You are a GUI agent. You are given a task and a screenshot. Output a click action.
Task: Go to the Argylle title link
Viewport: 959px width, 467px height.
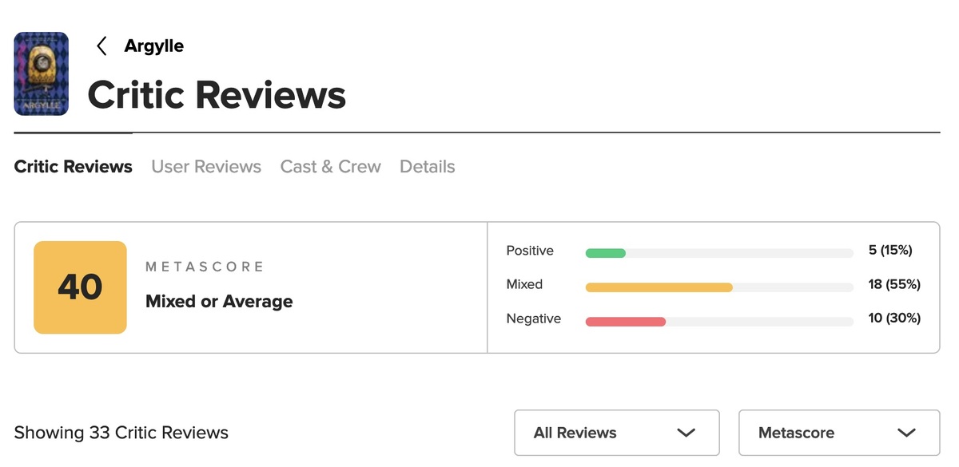154,46
